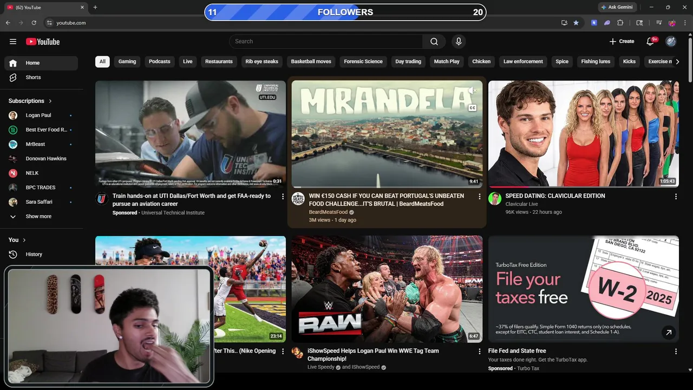693x390 pixels.
Task: Open the account avatar menu
Action: [x=671, y=42]
